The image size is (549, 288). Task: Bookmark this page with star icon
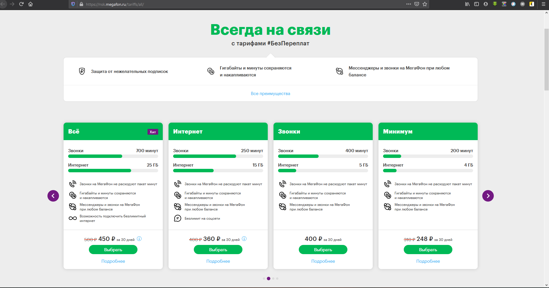425,4
